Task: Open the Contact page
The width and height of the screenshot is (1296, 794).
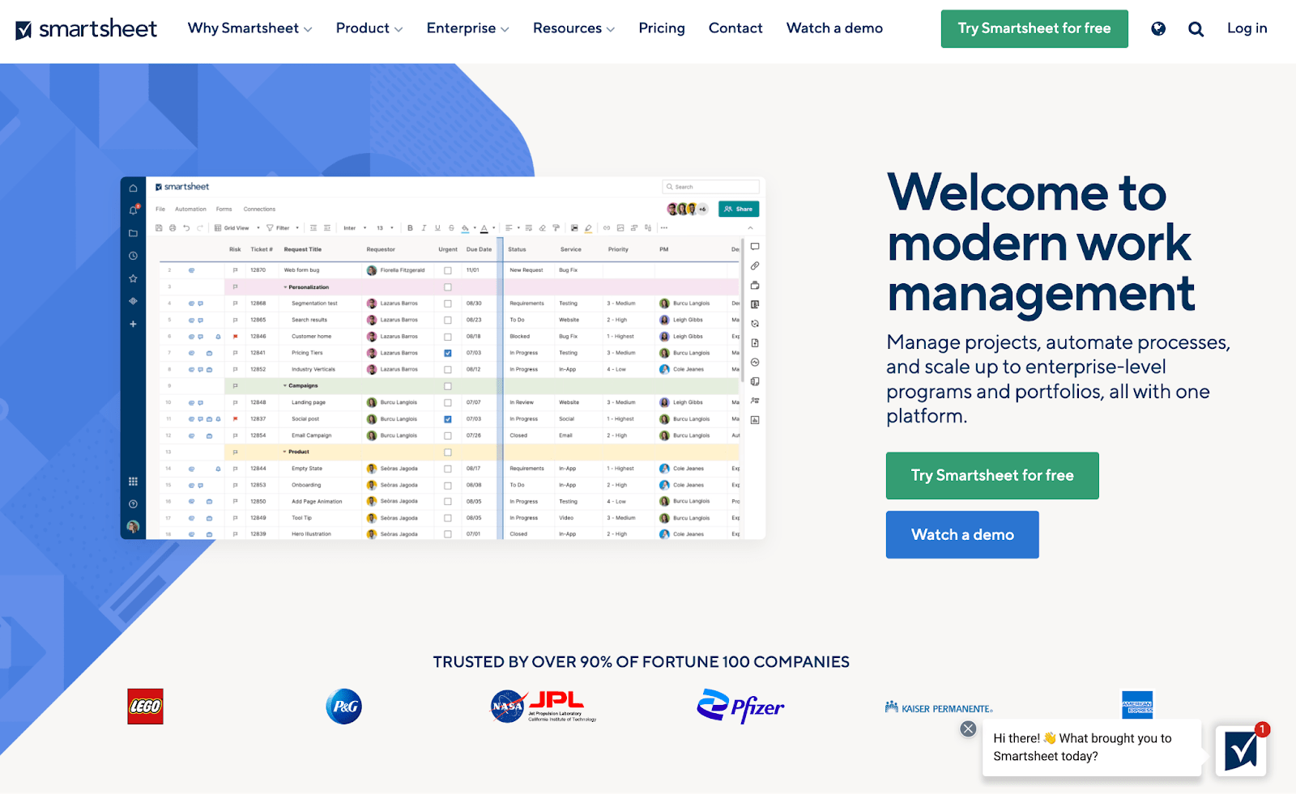Action: pyautogui.click(x=735, y=28)
